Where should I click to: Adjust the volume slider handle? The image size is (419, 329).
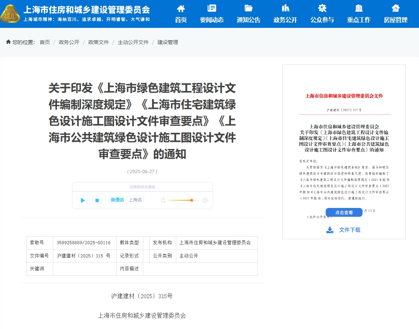coord(192,200)
